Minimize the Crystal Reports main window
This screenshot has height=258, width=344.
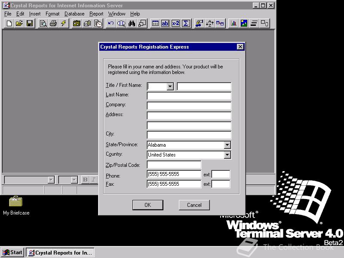[256, 6]
